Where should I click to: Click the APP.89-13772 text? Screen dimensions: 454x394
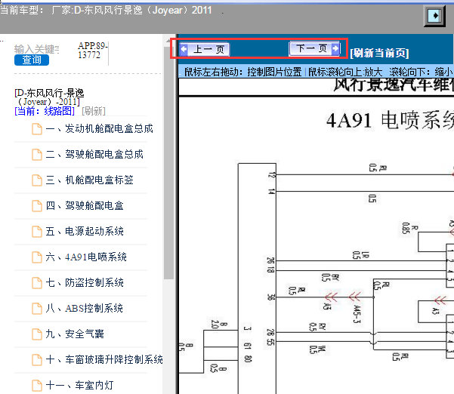[x=93, y=50]
